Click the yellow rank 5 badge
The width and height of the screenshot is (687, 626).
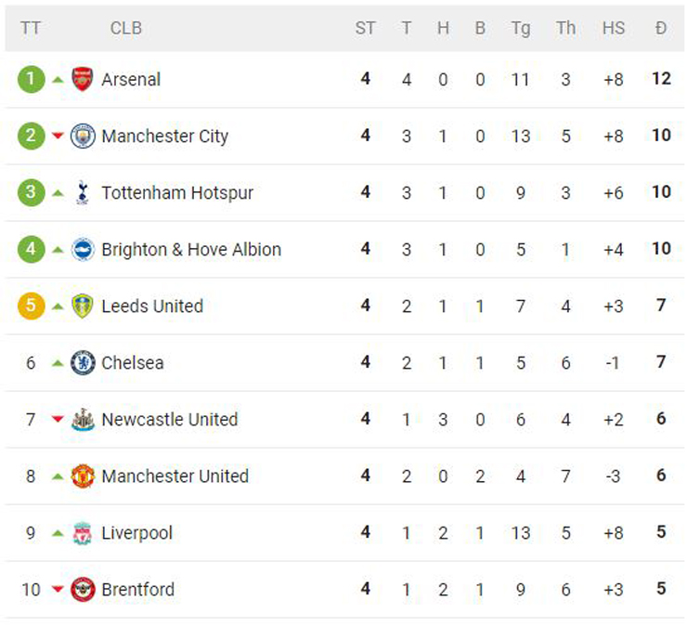(x=31, y=306)
